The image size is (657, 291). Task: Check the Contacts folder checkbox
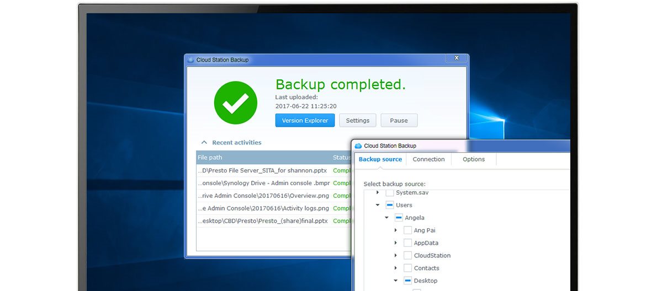coord(407,268)
